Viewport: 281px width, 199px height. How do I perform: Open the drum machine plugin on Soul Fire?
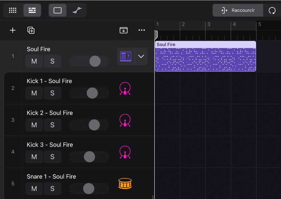click(x=125, y=56)
